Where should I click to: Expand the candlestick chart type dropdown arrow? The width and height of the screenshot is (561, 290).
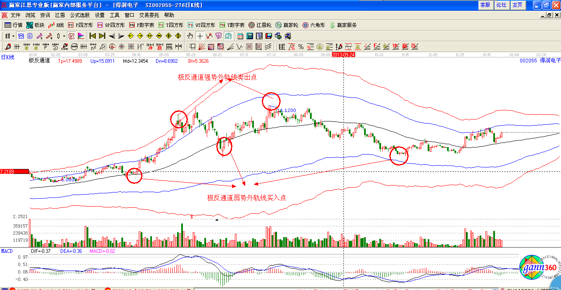tap(64, 36)
